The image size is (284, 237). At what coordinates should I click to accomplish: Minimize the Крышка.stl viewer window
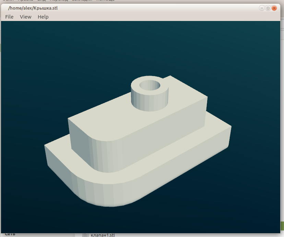click(x=262, y=8)
